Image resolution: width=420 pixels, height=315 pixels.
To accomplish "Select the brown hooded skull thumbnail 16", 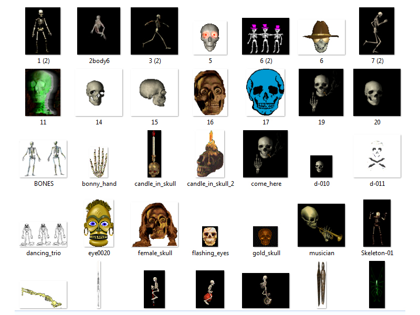I will pos(210,92).
